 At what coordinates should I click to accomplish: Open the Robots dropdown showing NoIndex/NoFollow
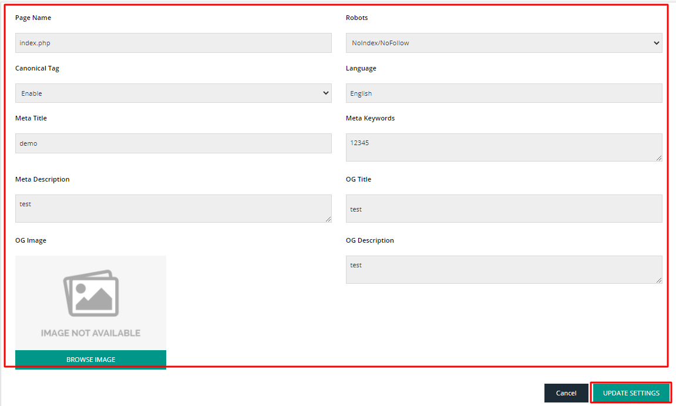point(504,43)
